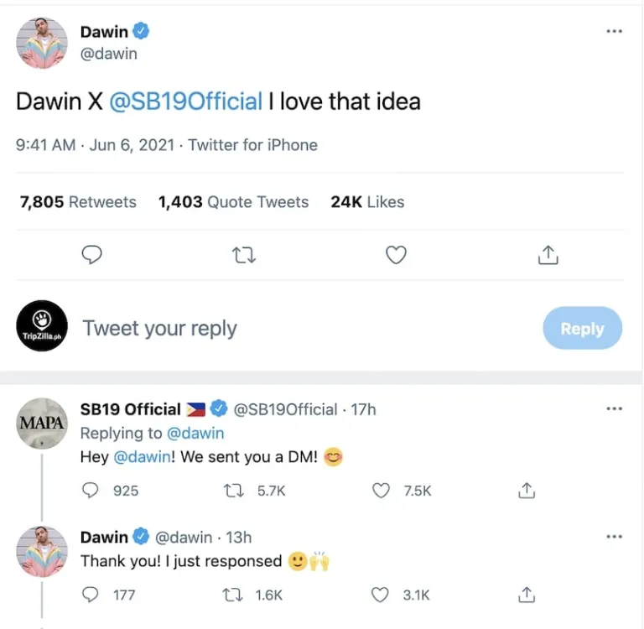Reply to SB19 Official's tweet
Image resolution: width=644 pixels, height=629 pixels.
coord(91,491)
